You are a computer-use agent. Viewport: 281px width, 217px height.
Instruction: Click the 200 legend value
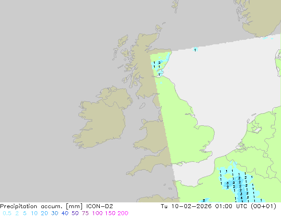tap(123, 213)
